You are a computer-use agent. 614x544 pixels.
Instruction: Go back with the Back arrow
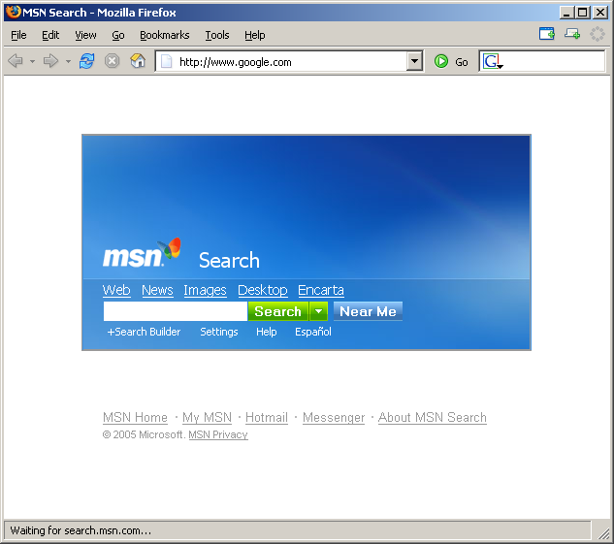point(16,61)
